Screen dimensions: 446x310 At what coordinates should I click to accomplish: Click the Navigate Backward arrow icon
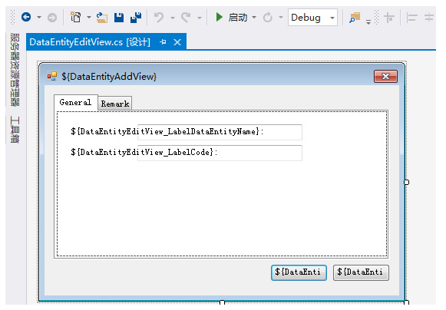point(26,18)
